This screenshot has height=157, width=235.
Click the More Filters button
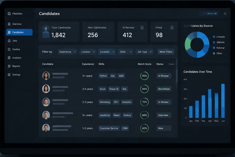coord(166,52)
